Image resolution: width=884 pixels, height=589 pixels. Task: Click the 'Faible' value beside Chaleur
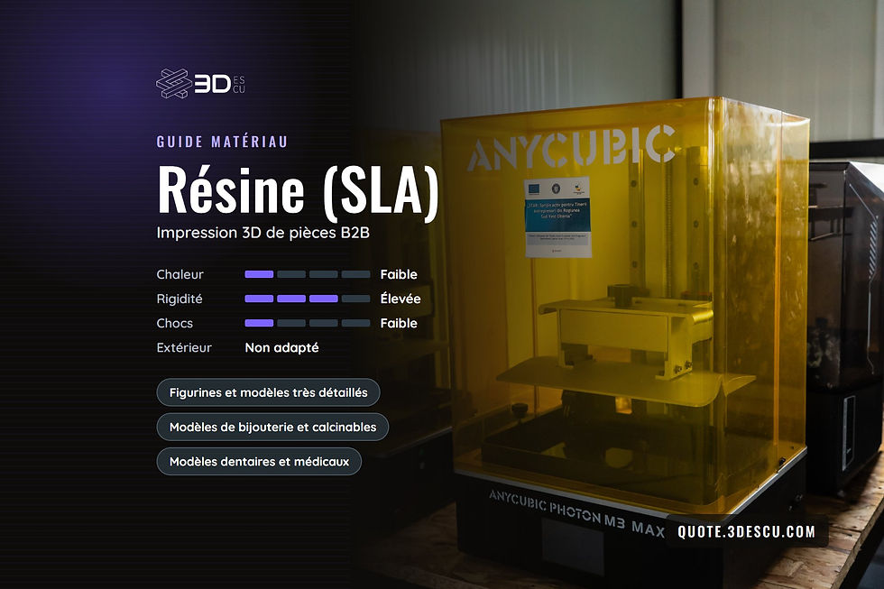point(399,274)
